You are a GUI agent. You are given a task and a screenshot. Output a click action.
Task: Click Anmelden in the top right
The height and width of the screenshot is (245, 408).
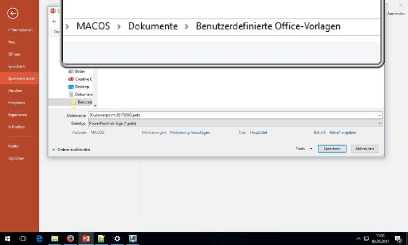[396, 14]
